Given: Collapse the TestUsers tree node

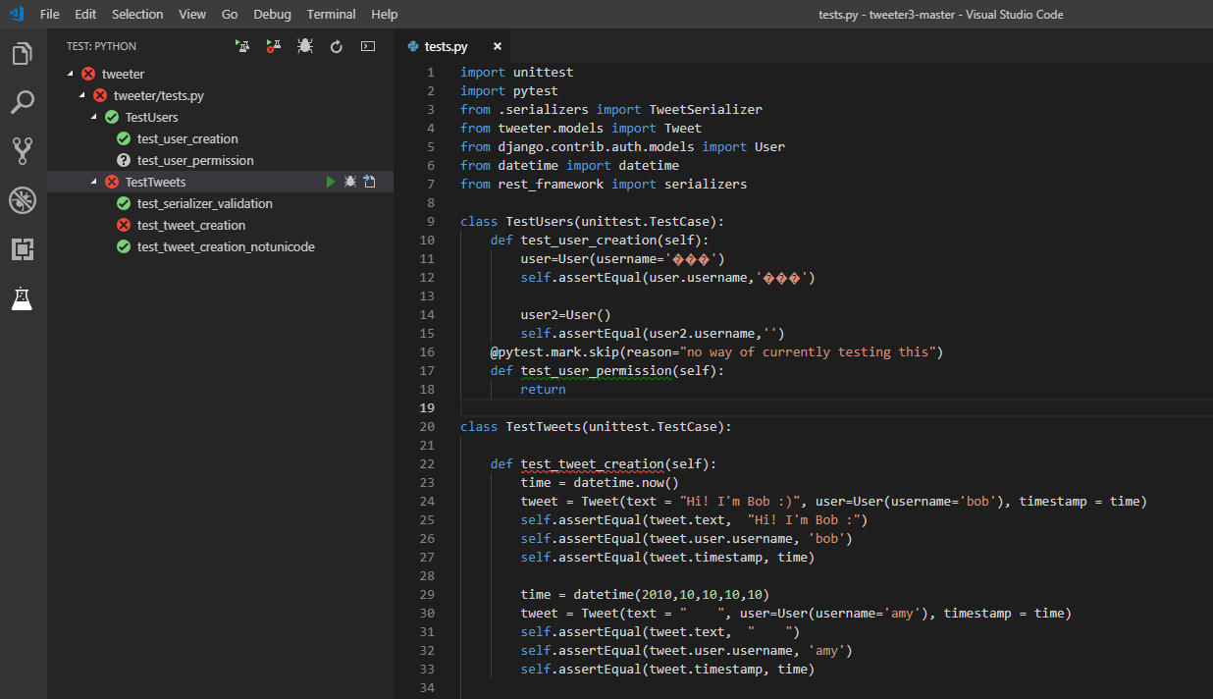Looking at the screenshot, I should point(94,117).
